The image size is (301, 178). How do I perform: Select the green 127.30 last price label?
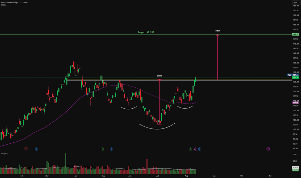point(296,77)
